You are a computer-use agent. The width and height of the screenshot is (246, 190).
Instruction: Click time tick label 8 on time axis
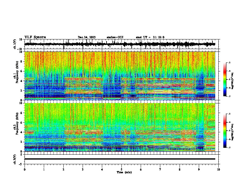pyautogui.click(x=180, y=170)
